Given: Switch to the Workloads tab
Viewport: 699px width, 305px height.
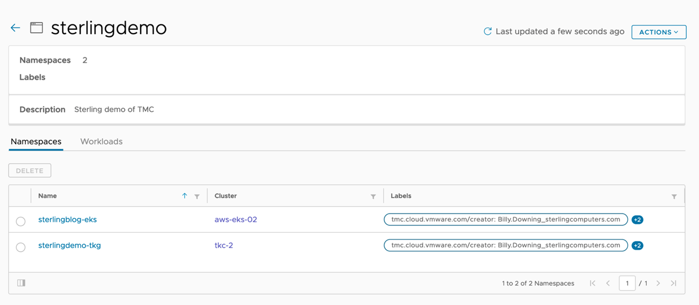Looking at the screenshot, I should tap(101, 142).
